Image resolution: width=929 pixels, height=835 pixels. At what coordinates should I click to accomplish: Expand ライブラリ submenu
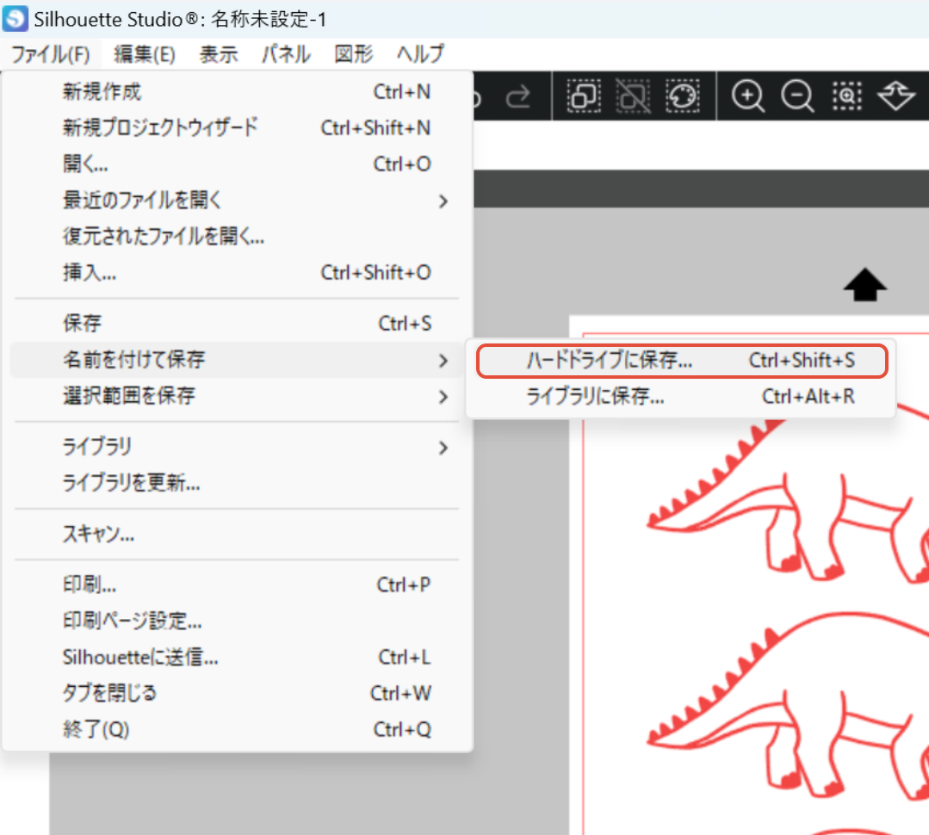click(x=237, y=447)
